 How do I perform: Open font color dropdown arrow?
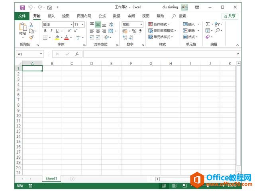pos(71,38)
